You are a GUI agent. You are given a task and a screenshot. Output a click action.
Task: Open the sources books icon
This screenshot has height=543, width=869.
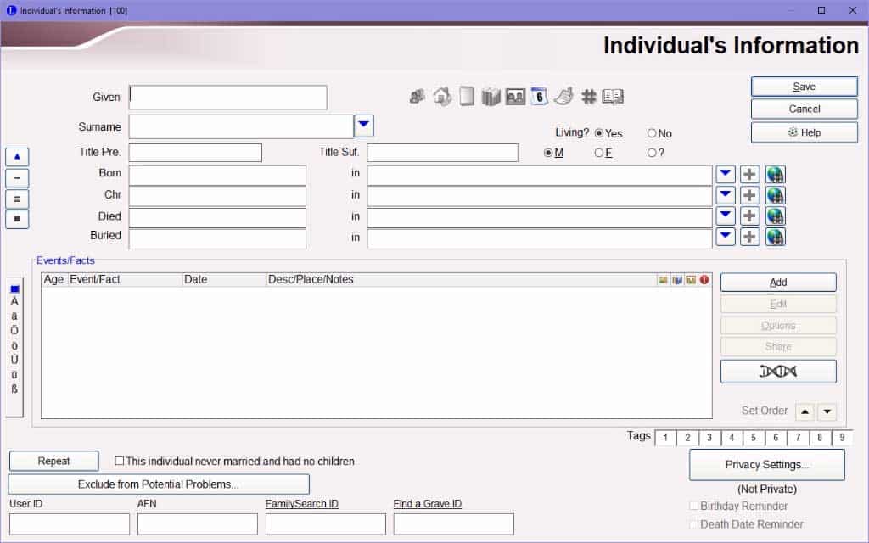tap(491, 97)
